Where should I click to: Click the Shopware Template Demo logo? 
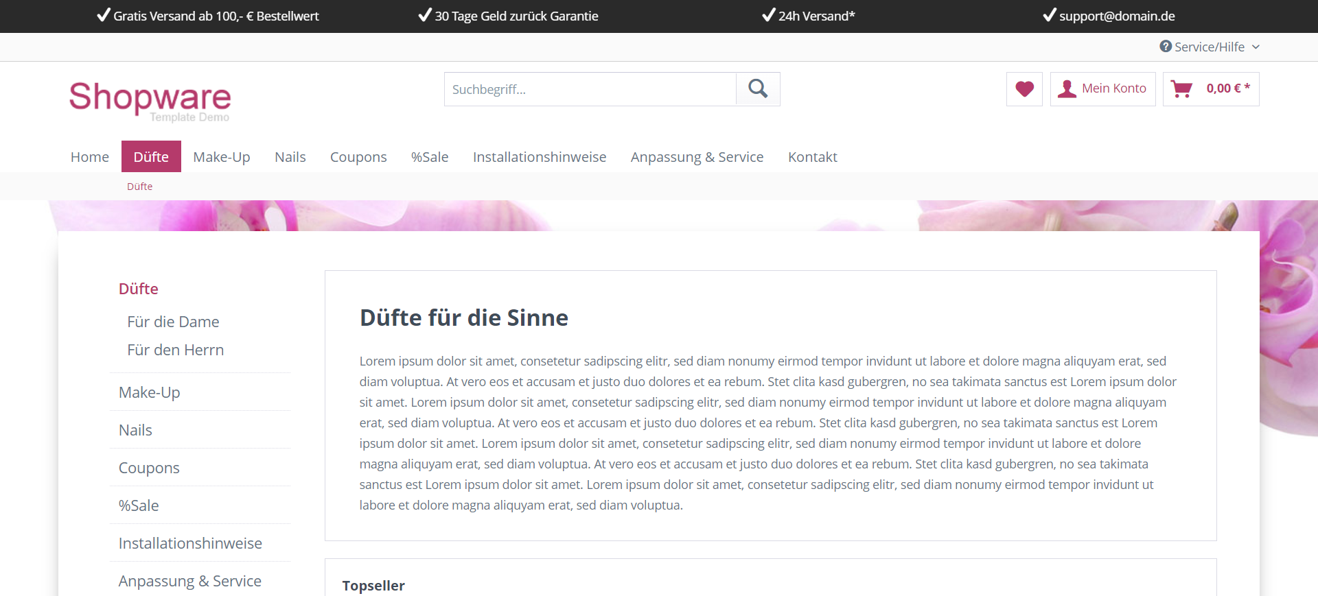150,102
